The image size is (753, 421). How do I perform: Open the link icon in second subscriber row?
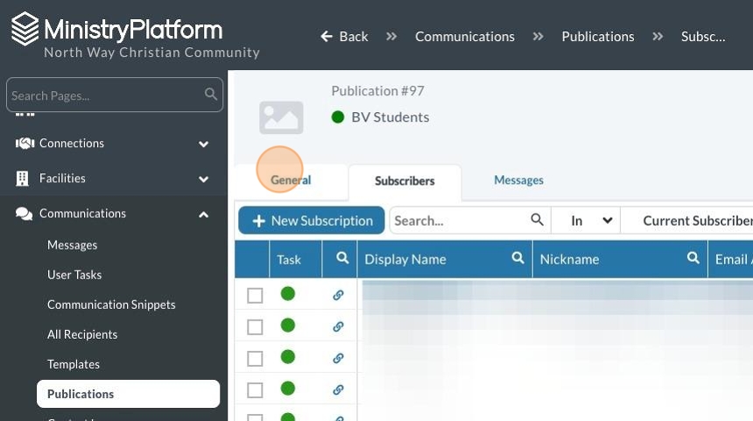[338, 326]
